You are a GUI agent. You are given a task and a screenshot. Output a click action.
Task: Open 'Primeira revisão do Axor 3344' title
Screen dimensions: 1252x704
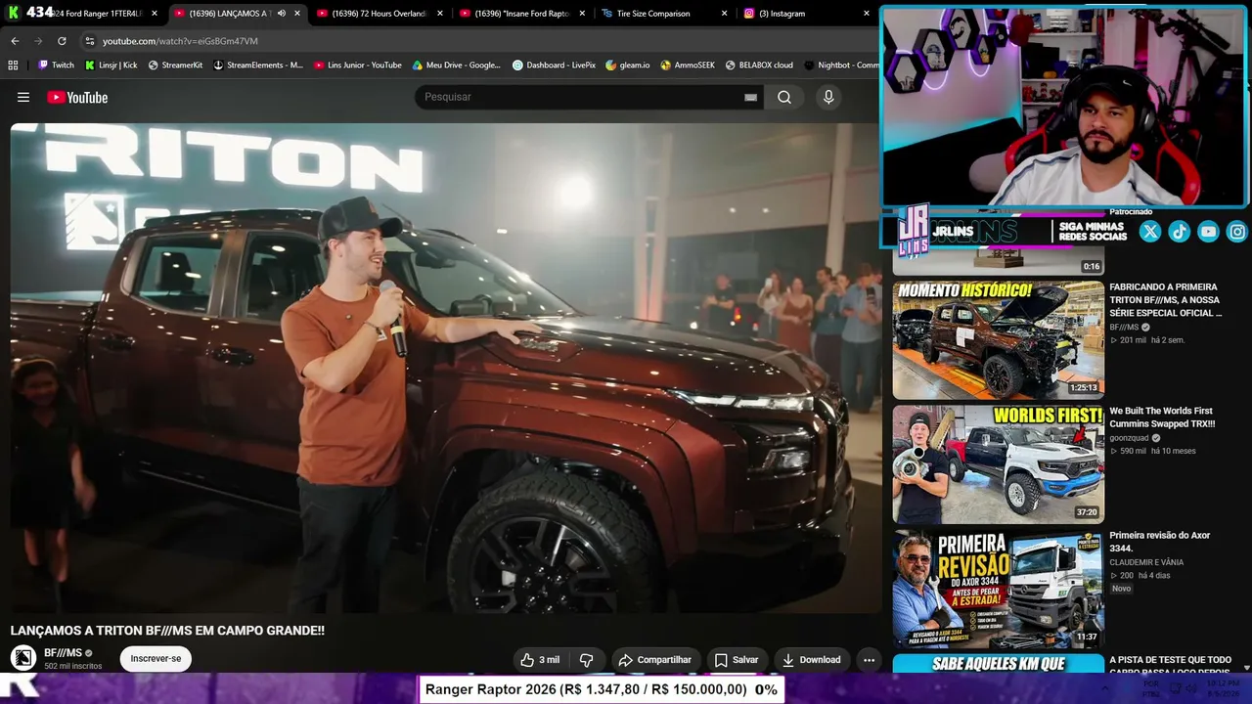tap(1160, 542)
